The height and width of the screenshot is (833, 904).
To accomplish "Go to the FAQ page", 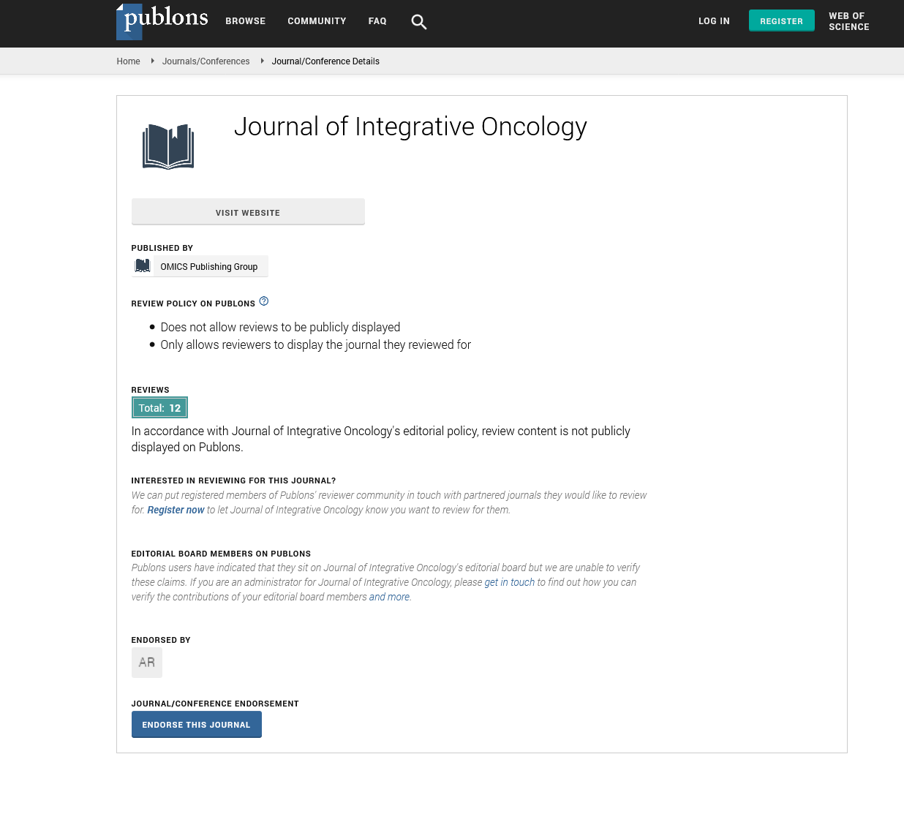I will [377, 21].
